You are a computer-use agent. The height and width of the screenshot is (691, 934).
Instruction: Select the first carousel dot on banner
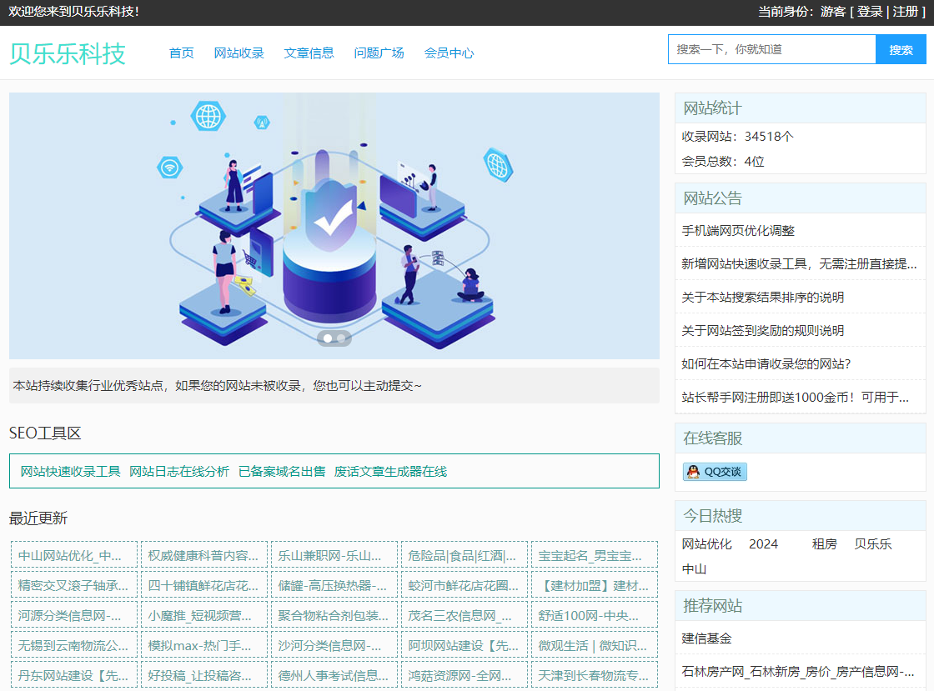pos(328,338)
